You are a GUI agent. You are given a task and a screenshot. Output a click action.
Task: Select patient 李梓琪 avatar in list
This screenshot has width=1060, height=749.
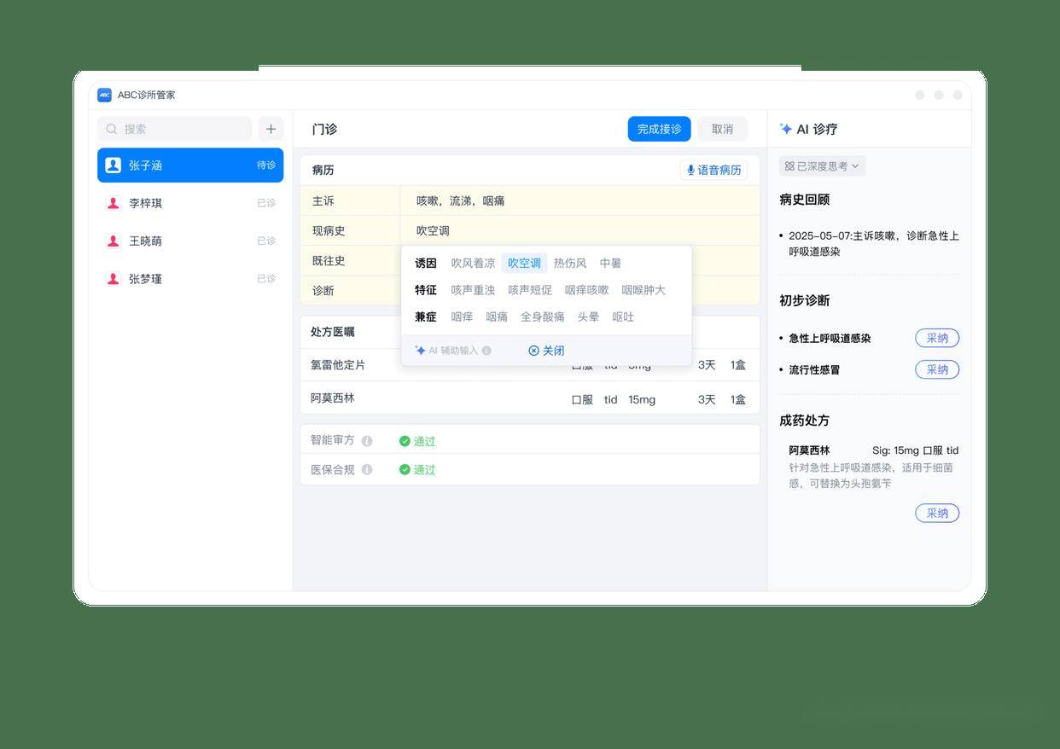pyautogui.click(x=113, y=203)
